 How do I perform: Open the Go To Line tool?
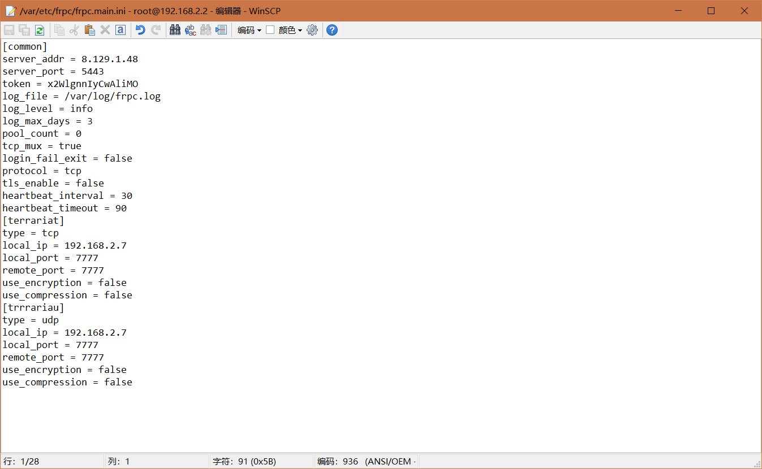click(x=221, y=29)
